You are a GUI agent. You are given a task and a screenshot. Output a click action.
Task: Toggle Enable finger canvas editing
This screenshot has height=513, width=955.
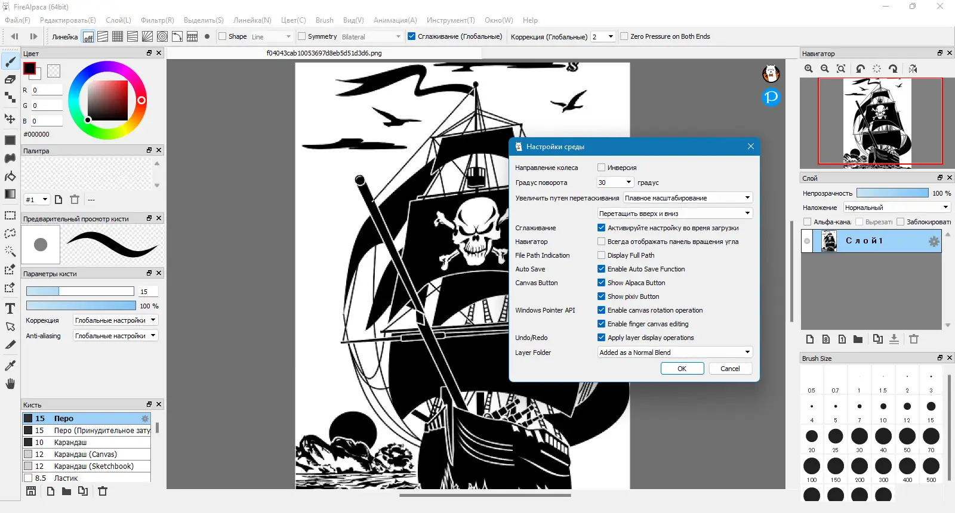click(601, 324)
